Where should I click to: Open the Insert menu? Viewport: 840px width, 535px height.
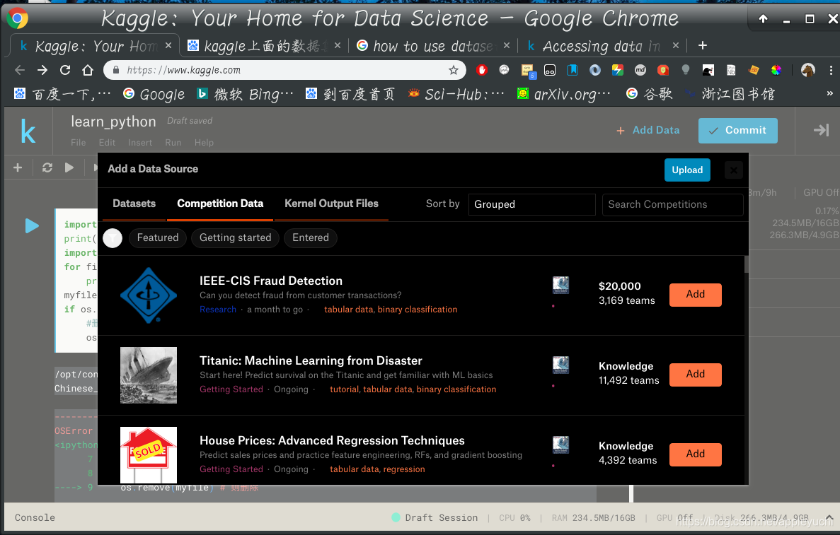tap(140, 142)
